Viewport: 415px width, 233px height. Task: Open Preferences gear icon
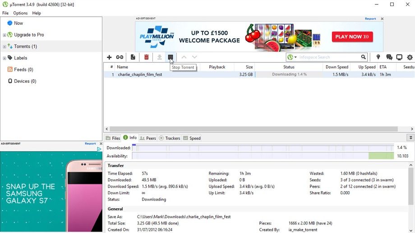(x=410, y=57)
